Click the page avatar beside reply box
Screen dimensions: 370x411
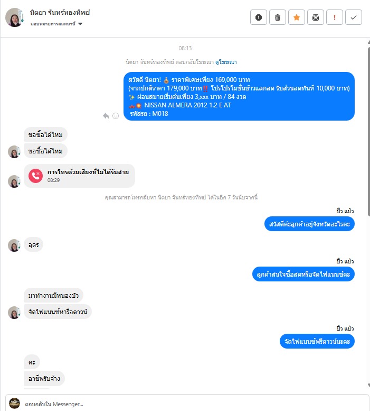click(14, 404)
